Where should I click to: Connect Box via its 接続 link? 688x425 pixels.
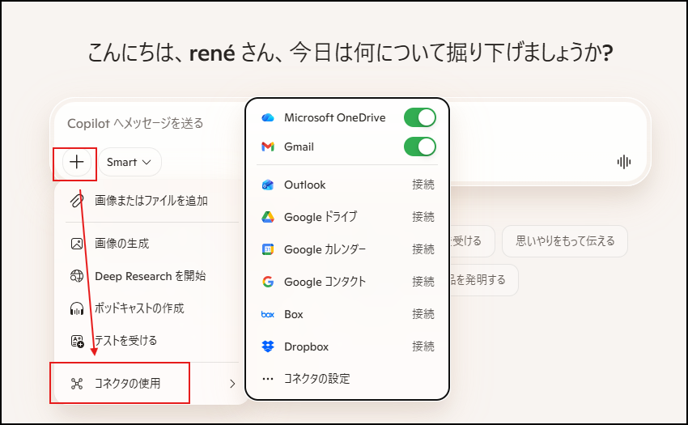pos(423,314)
